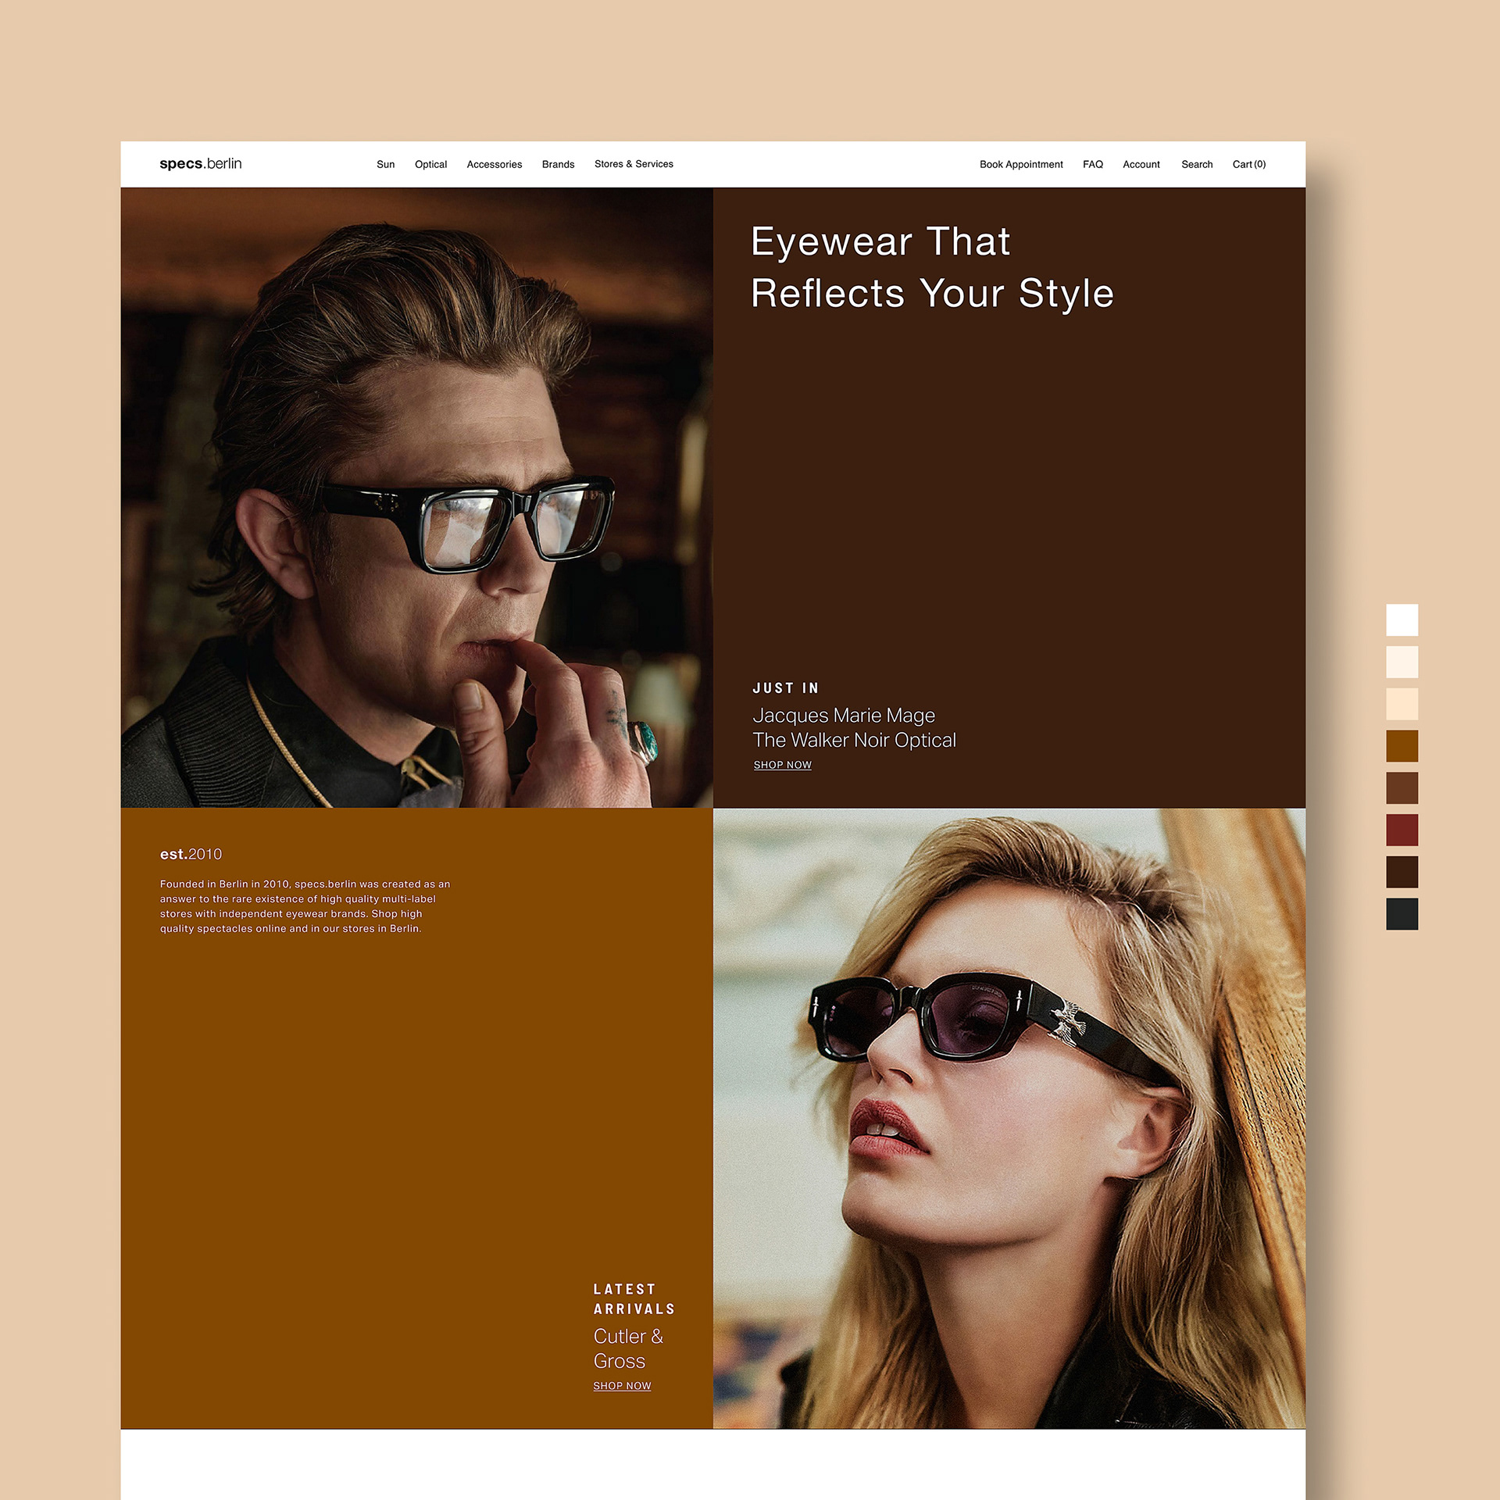
Task: Click Shop Now under Jacques Marie Mage
Action: 782,765
